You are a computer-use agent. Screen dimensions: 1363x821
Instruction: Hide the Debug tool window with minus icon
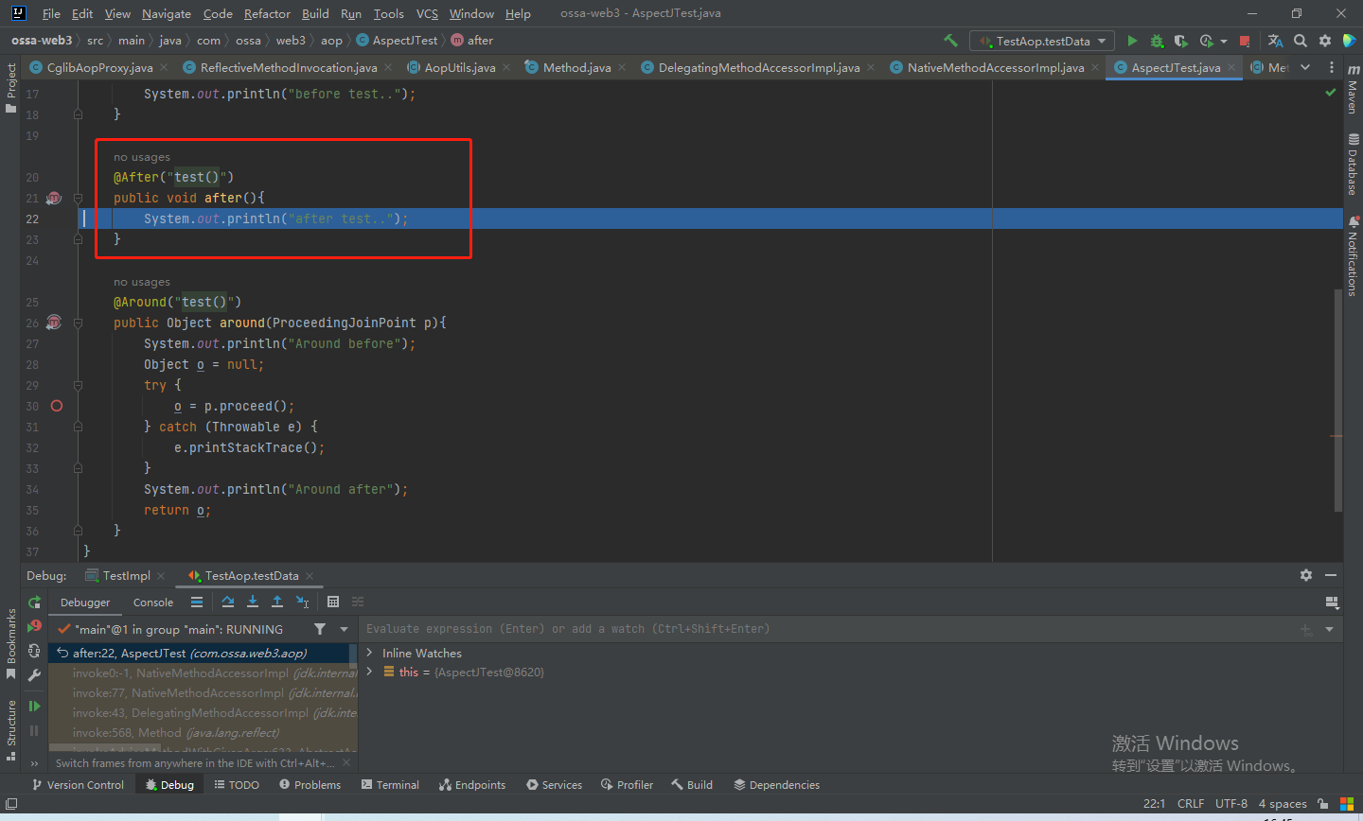1331,575
